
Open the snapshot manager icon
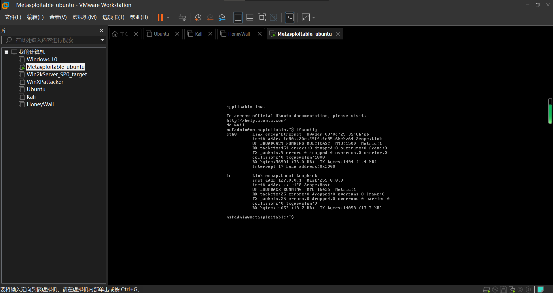click(222, 18)
